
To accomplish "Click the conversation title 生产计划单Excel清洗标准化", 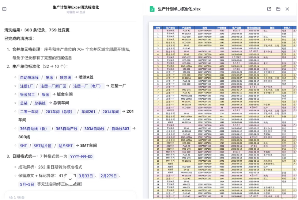I will pyautogui.click(x=76, y=7).
